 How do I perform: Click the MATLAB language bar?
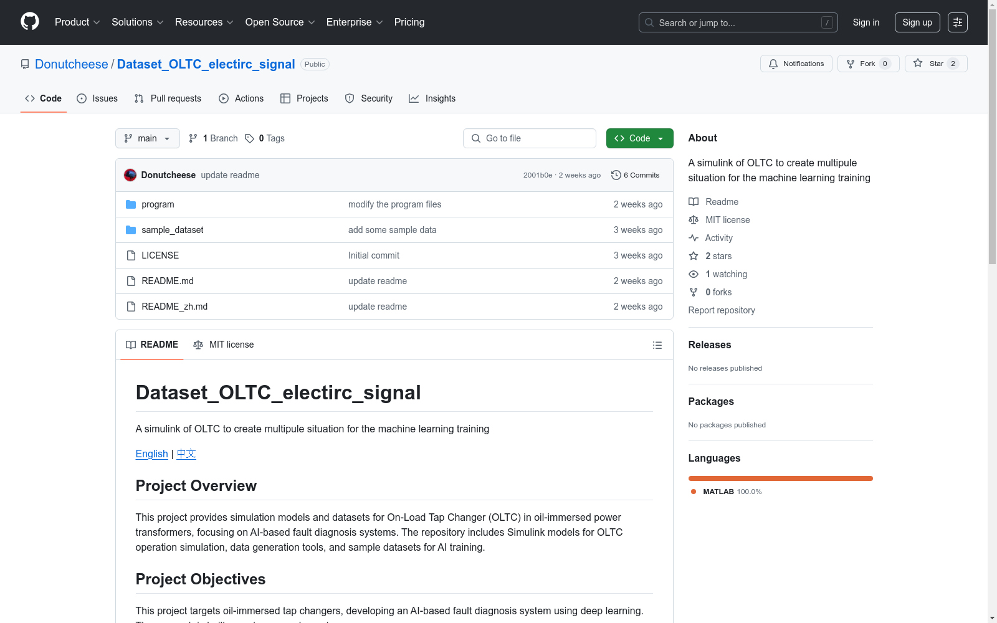[x=780, y=478]
